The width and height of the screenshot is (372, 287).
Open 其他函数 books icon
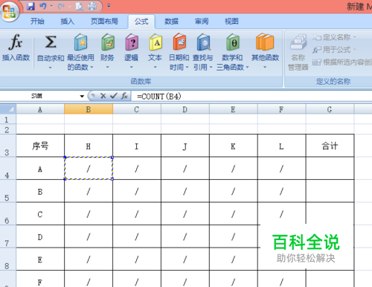click(265, 42)
